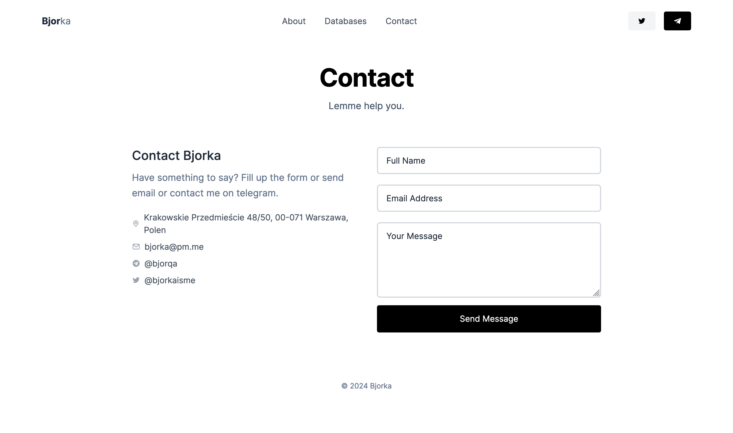Screen dimensions: 733x433
Task: Click the © 2024 Bjorka footer text
Action: click(x=366, y=386)
